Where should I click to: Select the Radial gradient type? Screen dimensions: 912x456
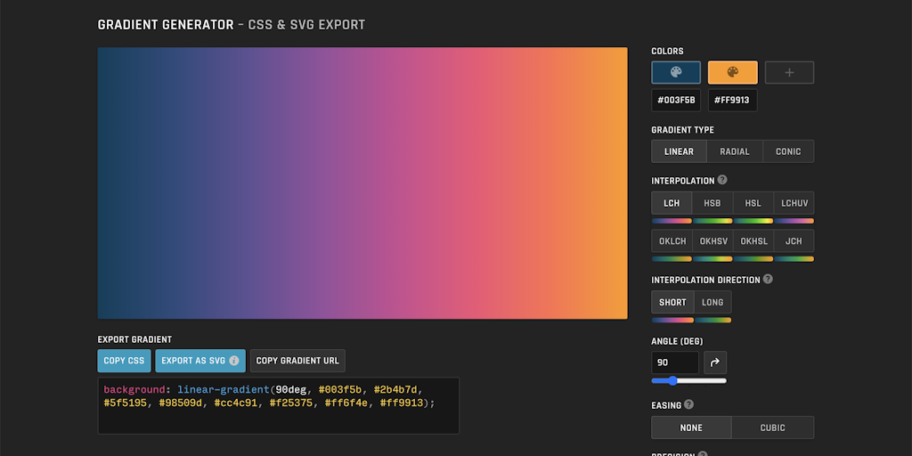(x=735, y=151)
